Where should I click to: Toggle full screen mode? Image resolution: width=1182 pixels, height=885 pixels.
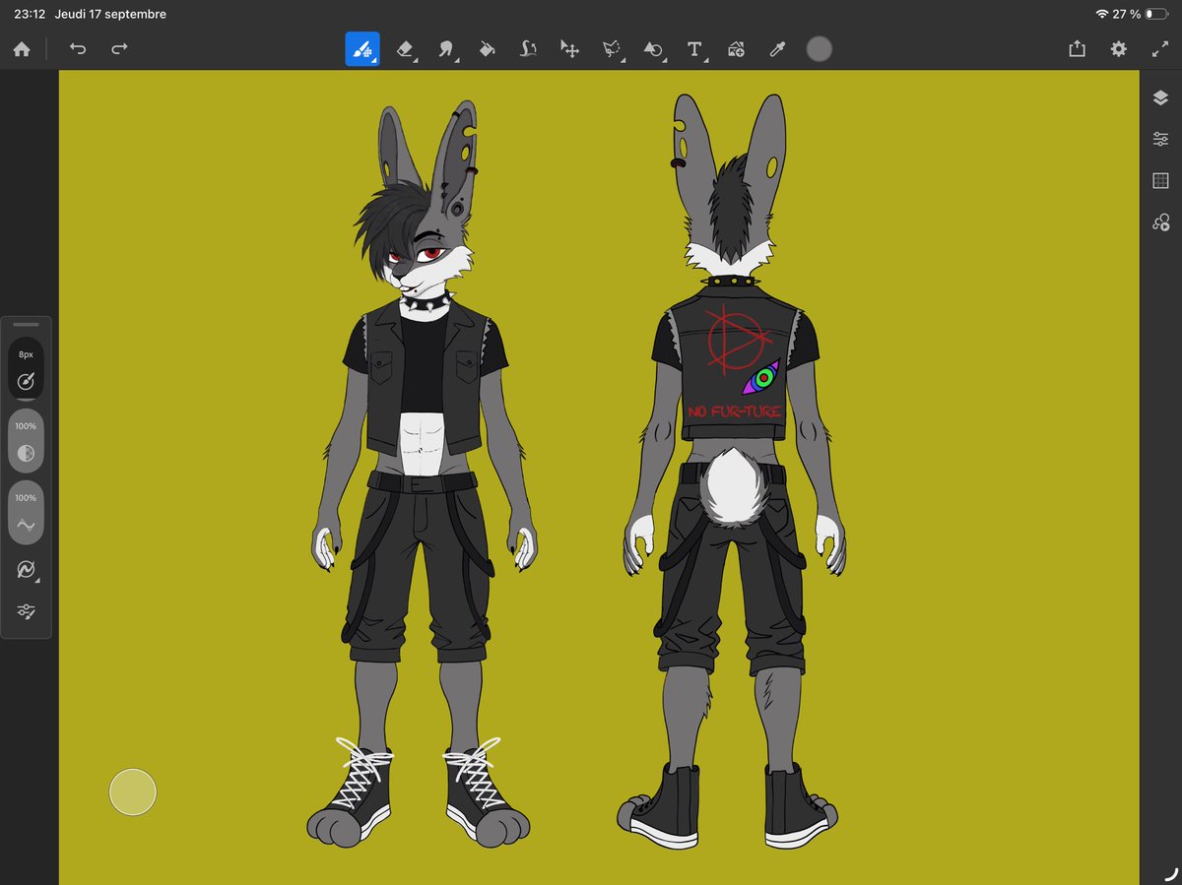1159,49
